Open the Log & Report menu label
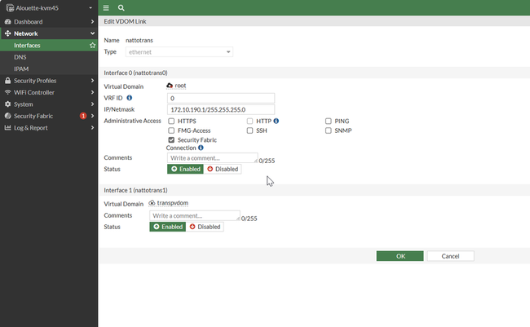Screen dimensions: 530x327 31,128
